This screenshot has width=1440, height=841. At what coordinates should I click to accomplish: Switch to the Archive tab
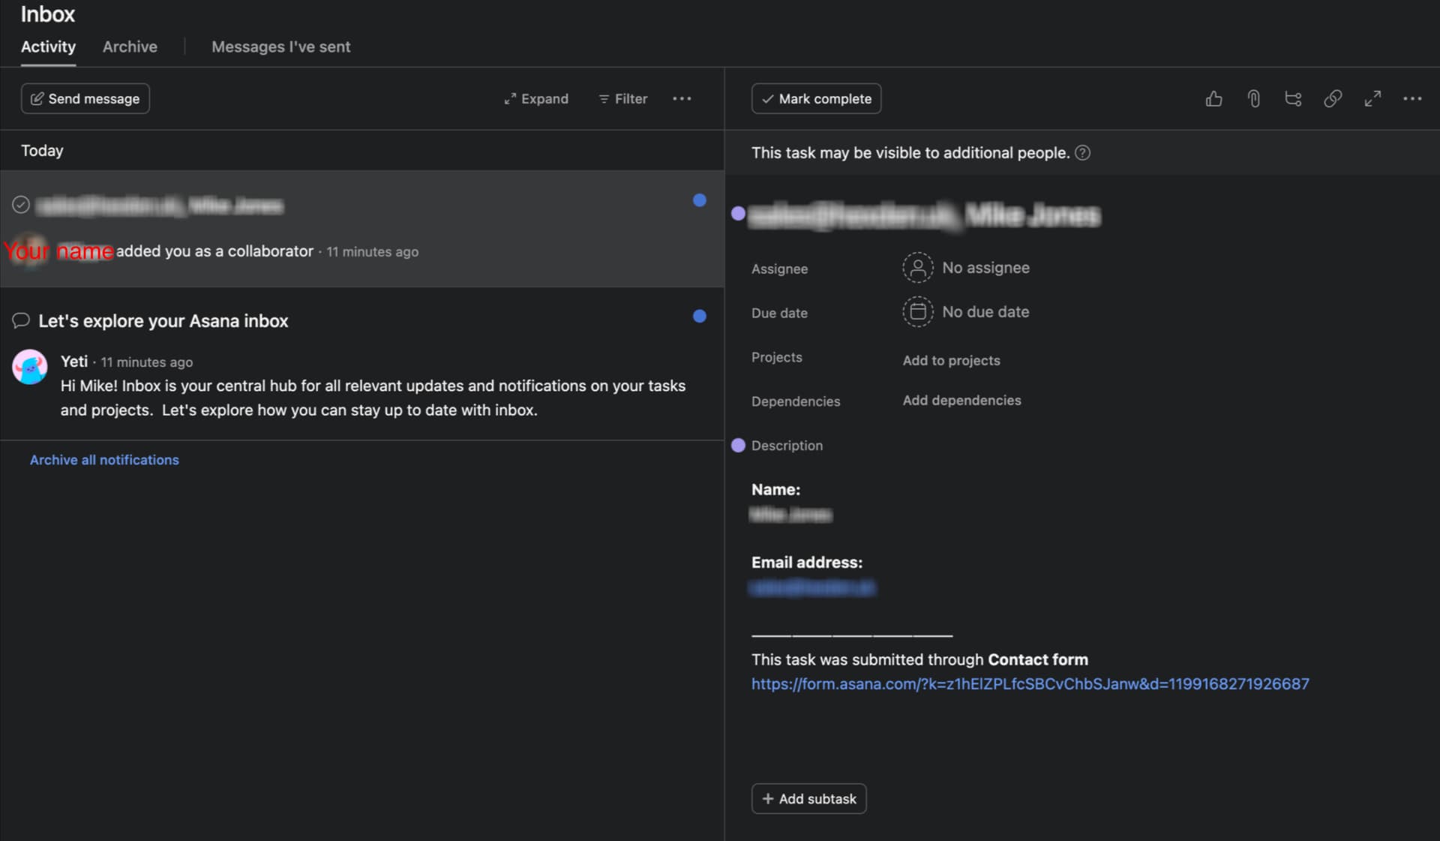(130, 47)
